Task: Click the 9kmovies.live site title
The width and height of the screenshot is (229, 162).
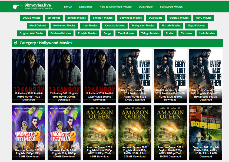Action: tap(38, 5)
